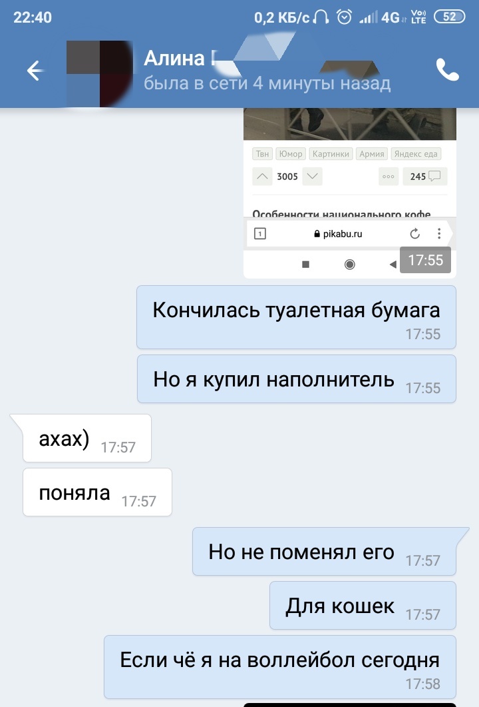Select the Юмор tag
The image size is (479, 707).
coord(291,154)
